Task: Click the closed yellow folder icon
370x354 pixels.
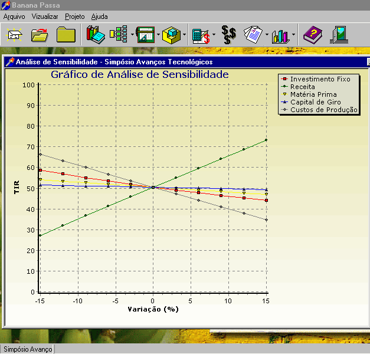Action: [66, 35]
